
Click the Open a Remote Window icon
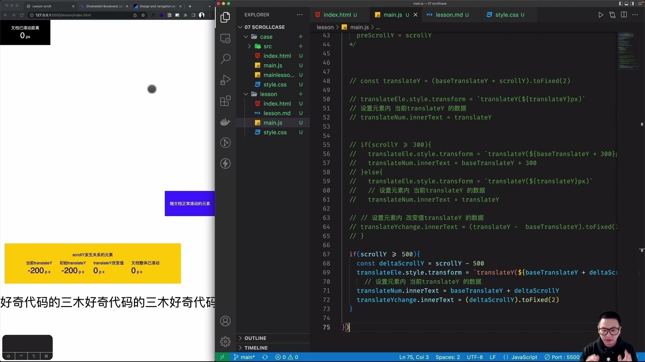tap(222, 357)
